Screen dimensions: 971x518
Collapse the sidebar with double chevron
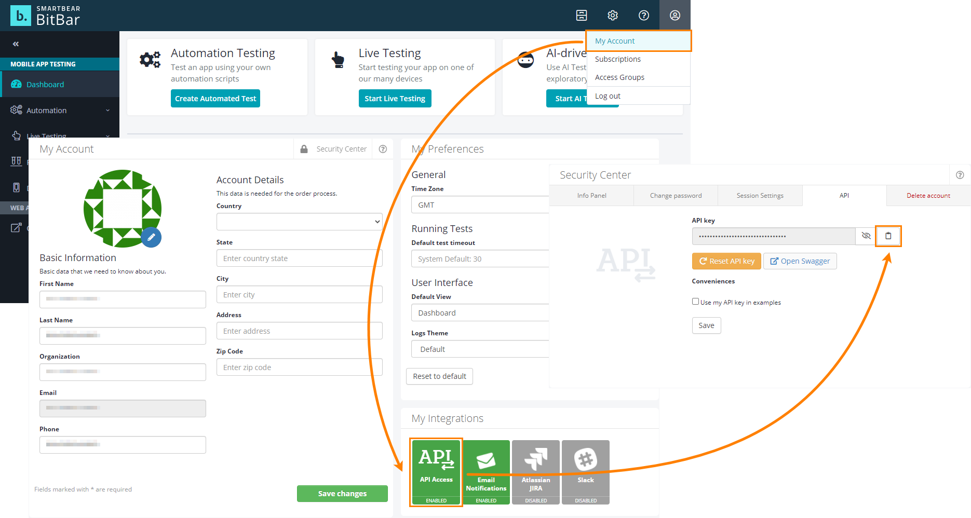click(x=16, y=44)
